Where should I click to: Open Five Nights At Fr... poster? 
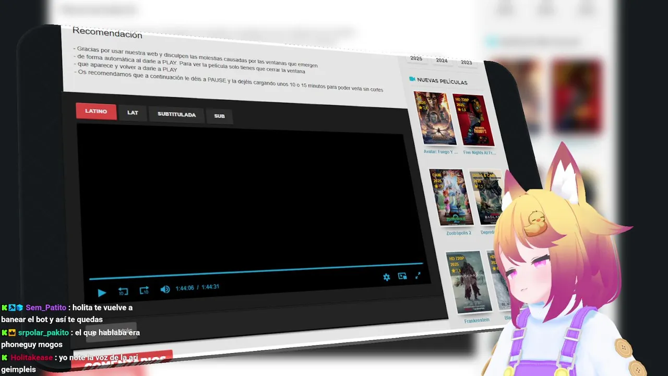click(473, 120)
